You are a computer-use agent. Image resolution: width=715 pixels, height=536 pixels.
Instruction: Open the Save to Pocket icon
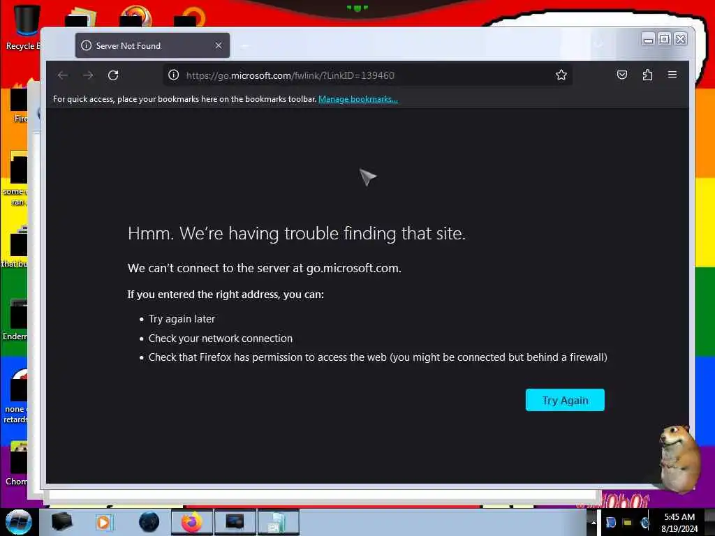pyautogui.click(x=622, y=75)
